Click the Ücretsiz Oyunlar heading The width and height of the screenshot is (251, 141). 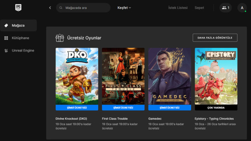[x=84, y=38]
